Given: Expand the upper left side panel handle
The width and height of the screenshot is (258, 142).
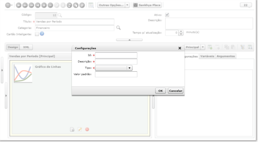Looking at the screenshot, I should click(x=2, y=70).
